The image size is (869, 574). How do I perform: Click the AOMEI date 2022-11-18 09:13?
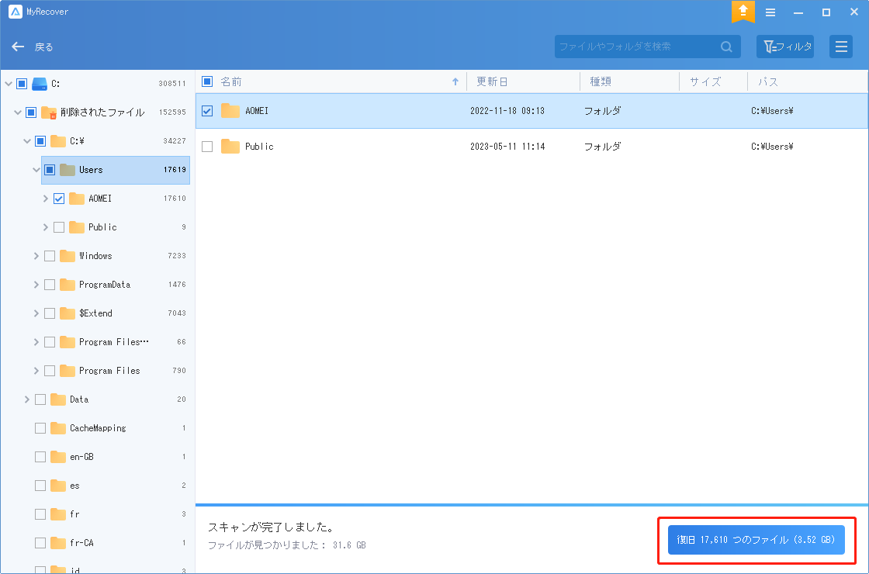tap(507, 111)
